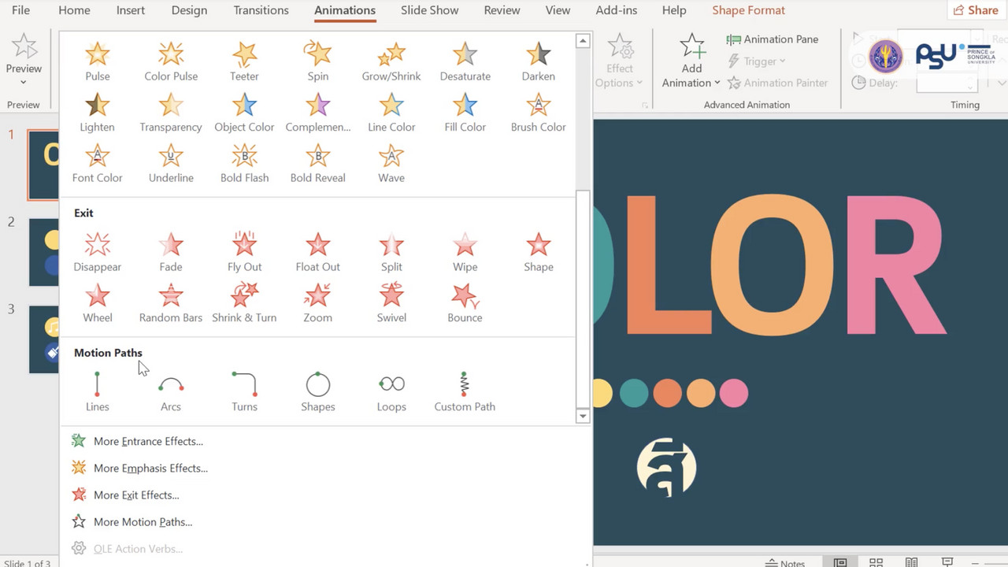This screenshot has width=1008, height=567.
Task: Choose the Custom Path motion path
Action: click(x=465, y=392)
